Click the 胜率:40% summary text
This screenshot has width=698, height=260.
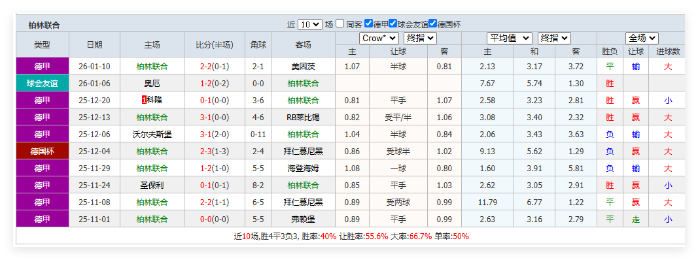pyautogui.click(x=319, y=236)
